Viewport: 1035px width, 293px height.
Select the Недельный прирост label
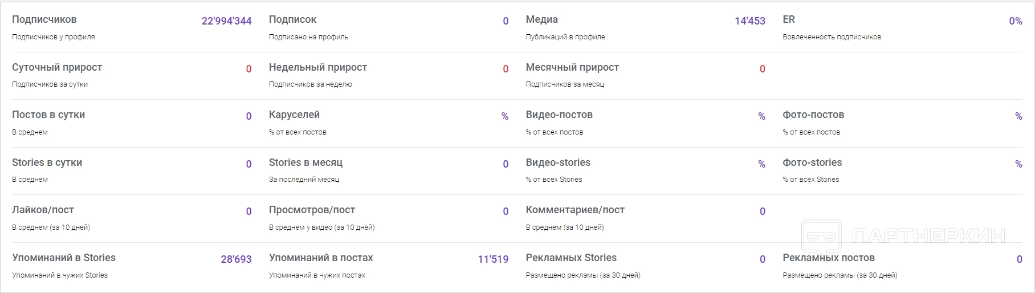coord(317,67)
